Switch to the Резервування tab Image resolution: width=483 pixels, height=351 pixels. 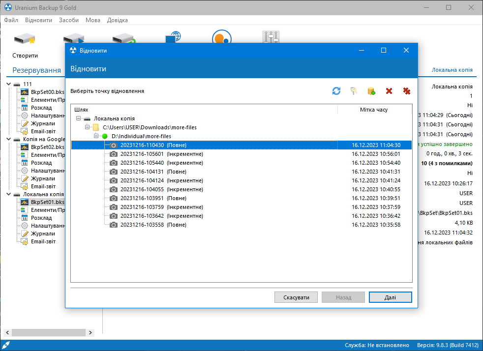click(37, 70)
